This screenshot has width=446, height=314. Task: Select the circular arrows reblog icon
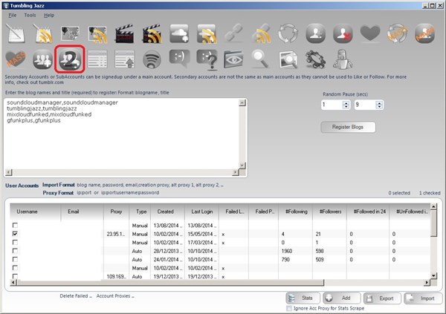288,33
